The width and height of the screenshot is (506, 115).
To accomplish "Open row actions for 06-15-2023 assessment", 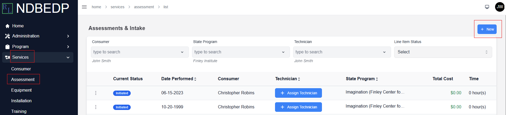I will click(96, 93).
